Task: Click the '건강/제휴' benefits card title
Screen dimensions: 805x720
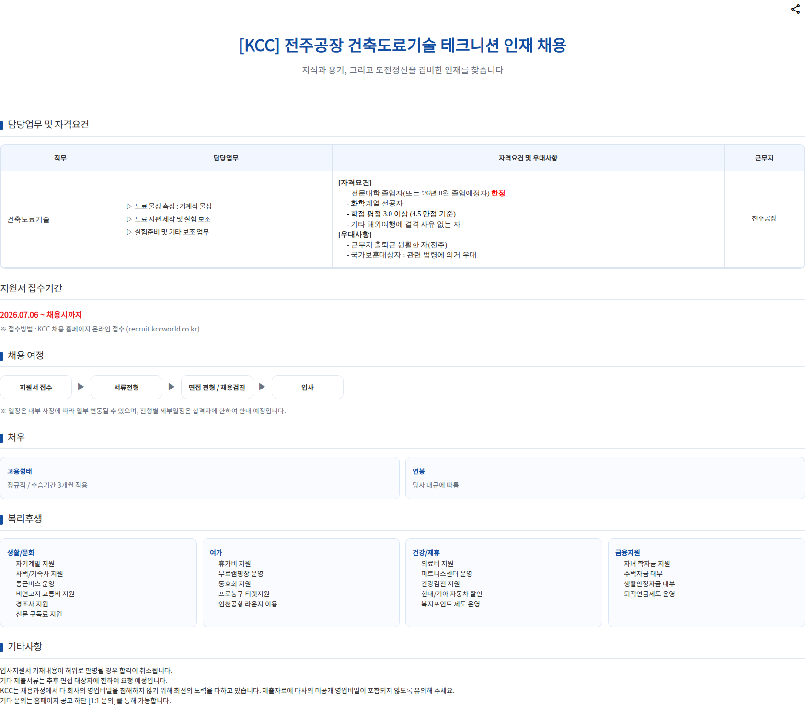Action: 426,553
